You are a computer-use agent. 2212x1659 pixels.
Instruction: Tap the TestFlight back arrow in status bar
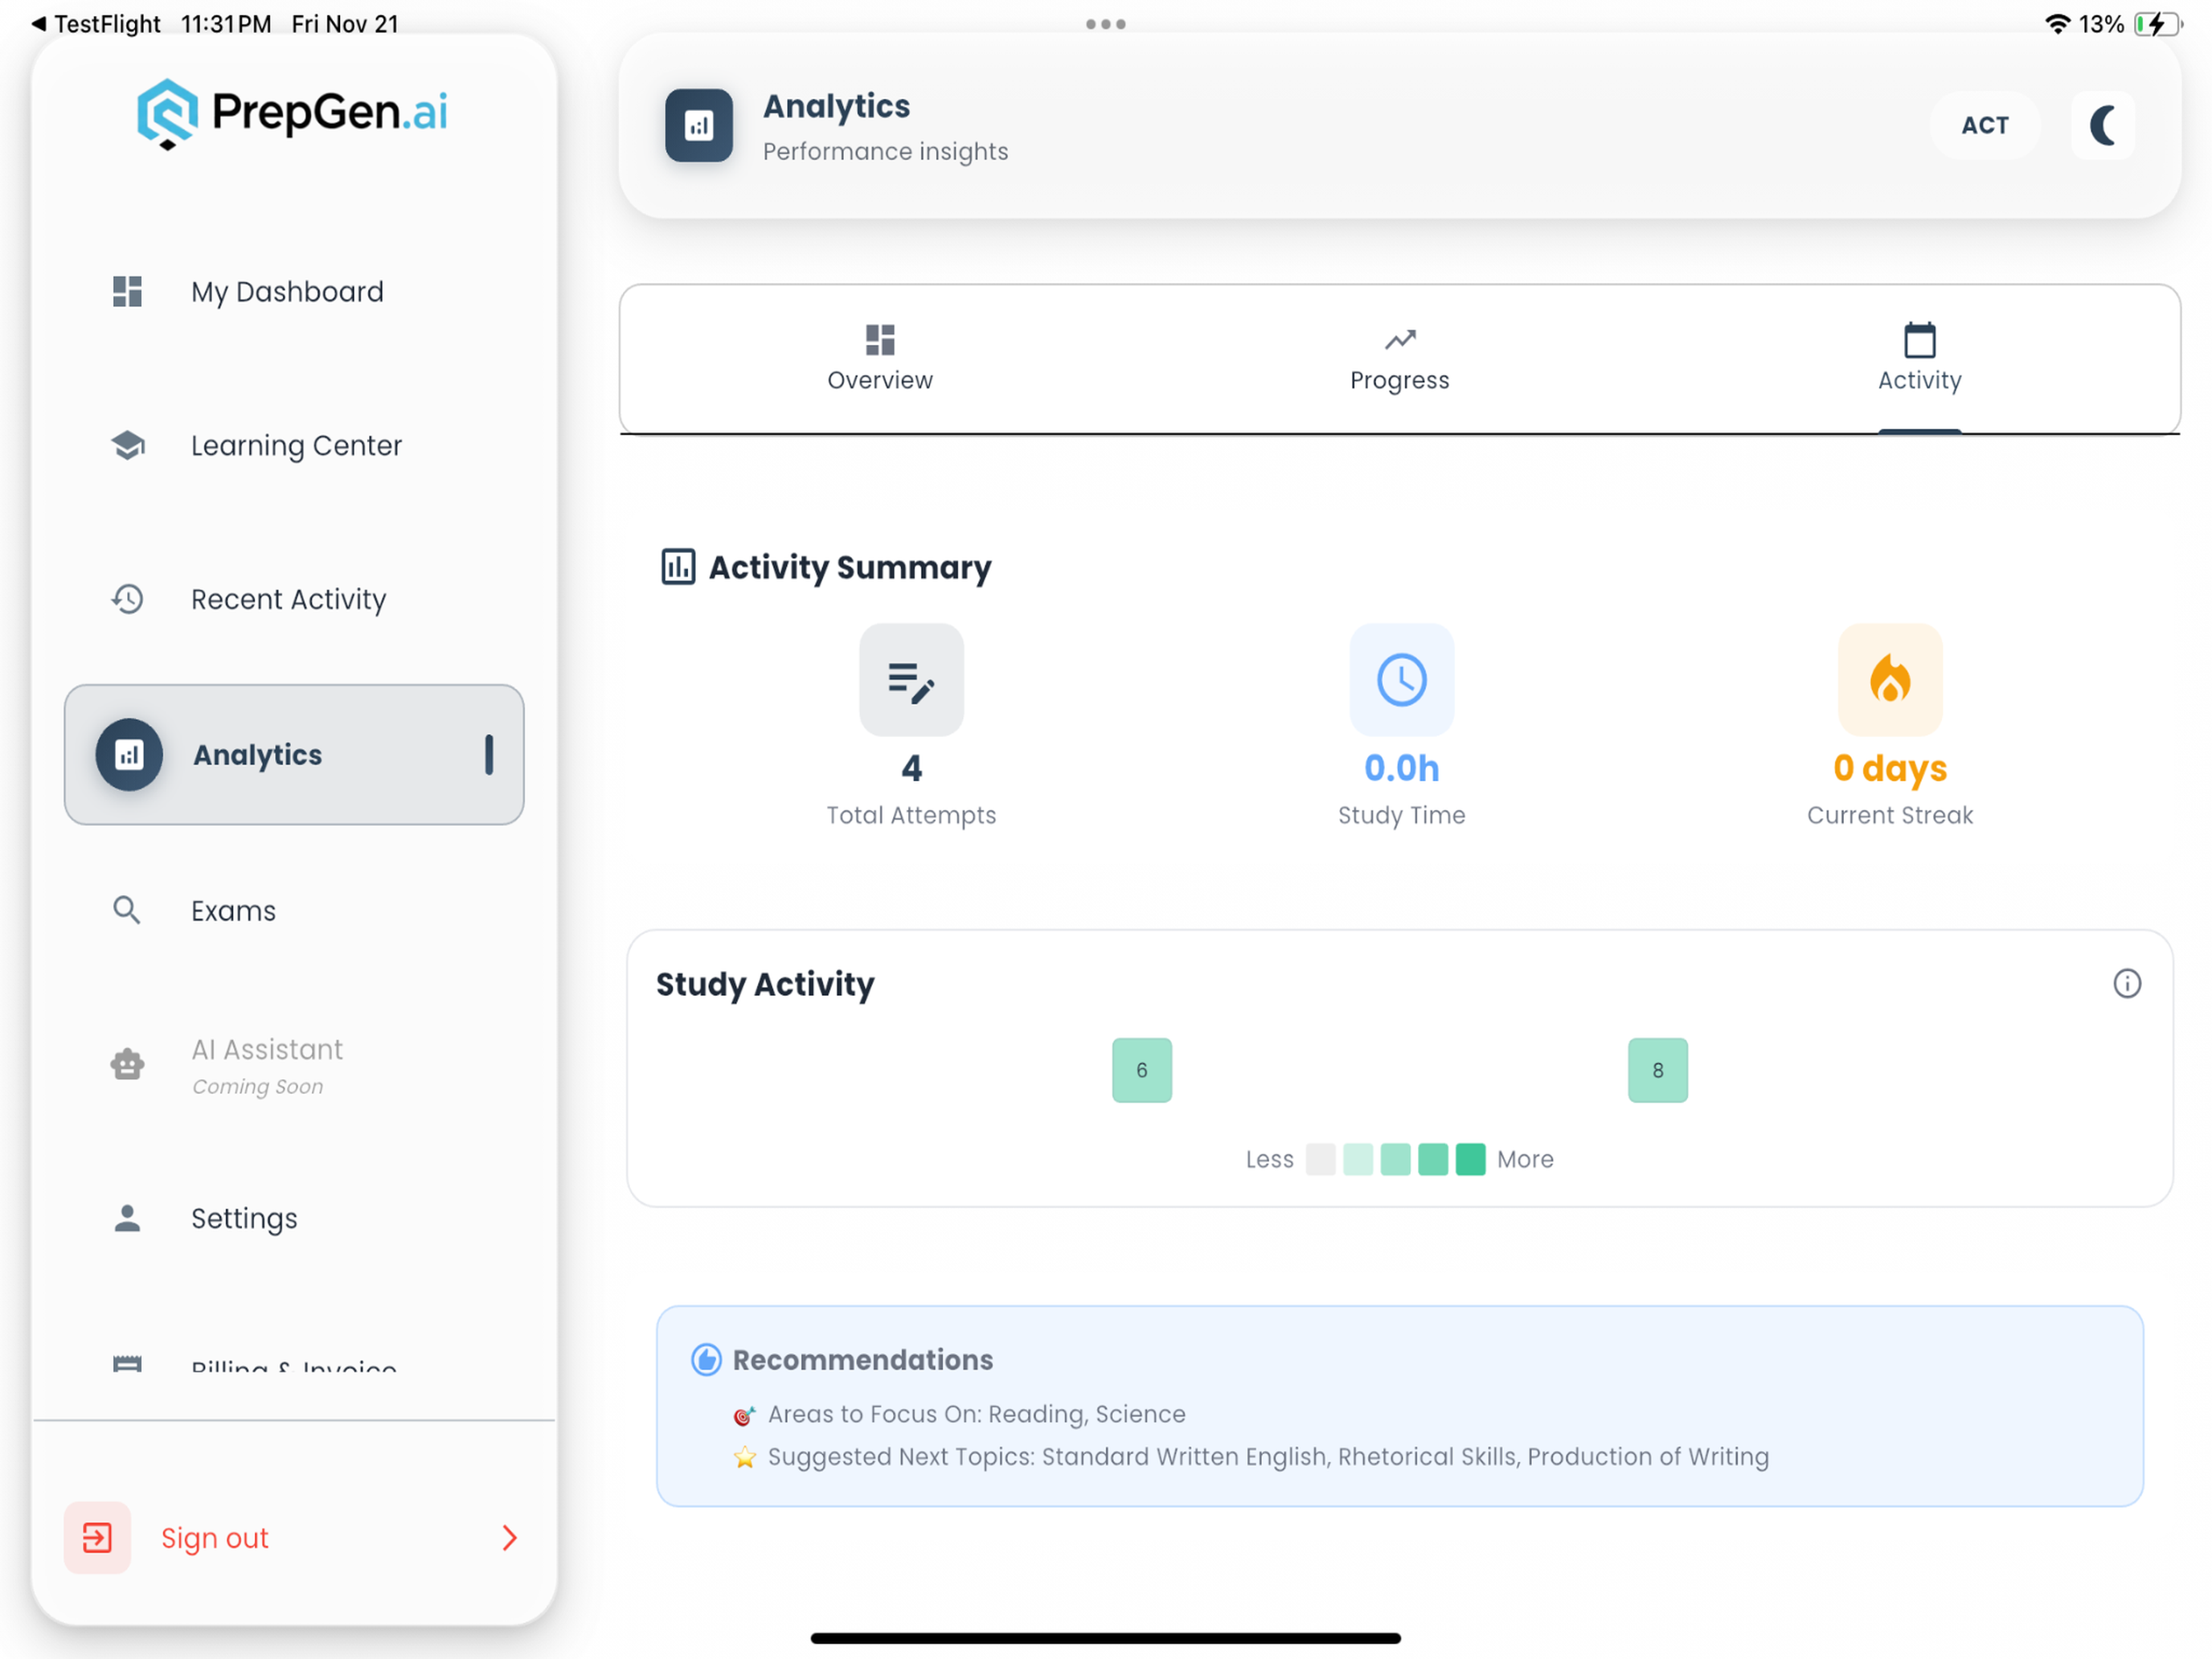pyautogui.click(x=38, y=24)
